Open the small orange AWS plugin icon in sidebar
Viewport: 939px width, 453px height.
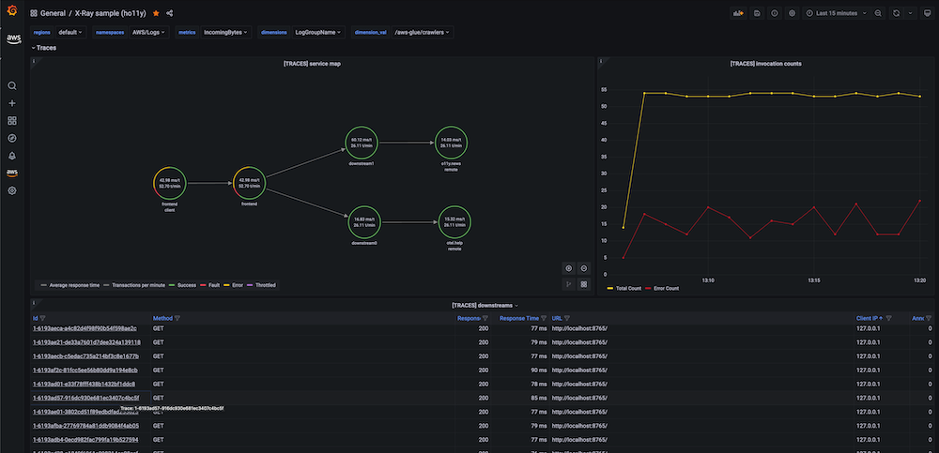click(12, 173)
